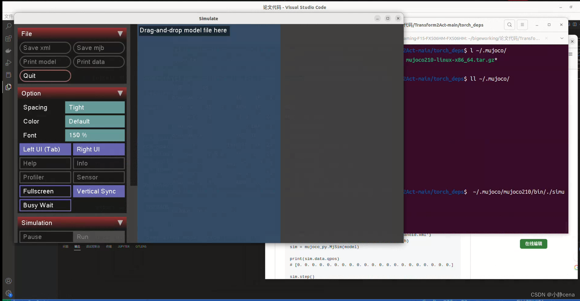
Task: Change the Spacing value Tight
Action: click(95, 108)
